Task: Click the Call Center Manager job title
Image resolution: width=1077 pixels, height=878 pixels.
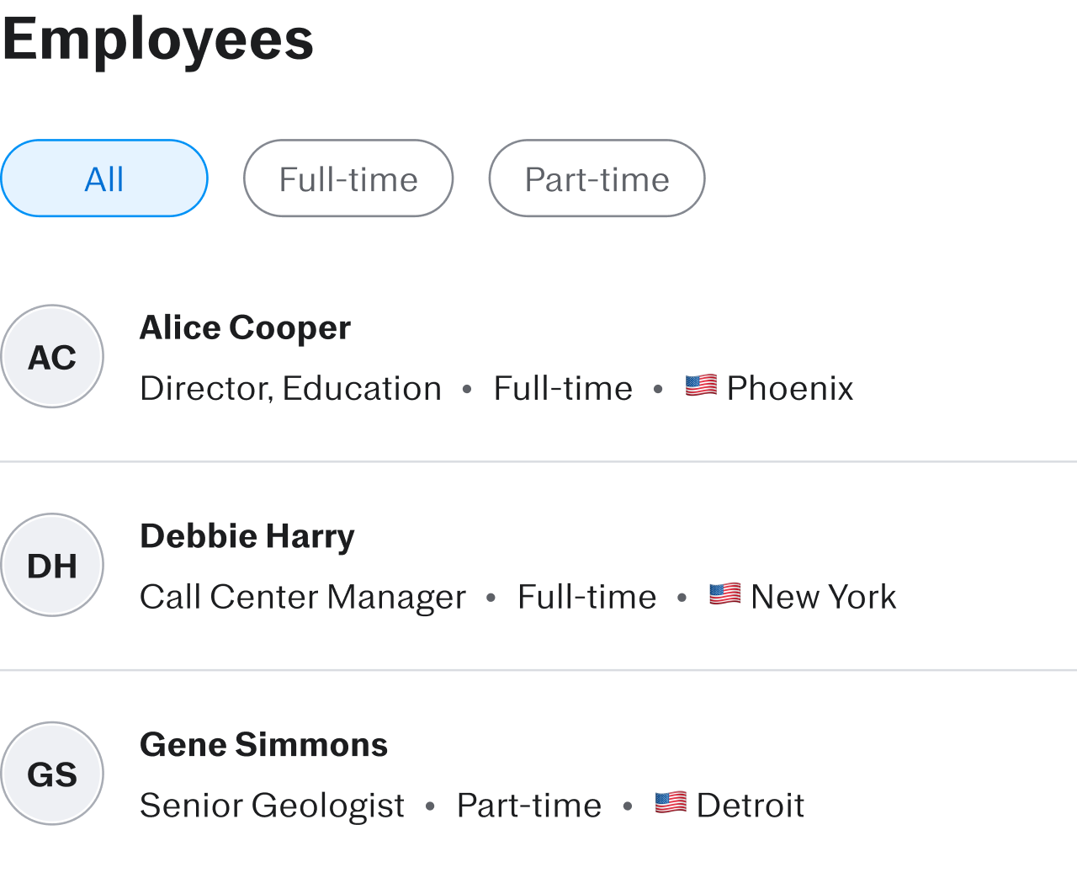Action: click(303, 597)
